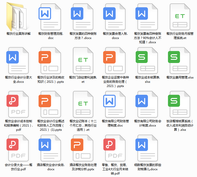Select the 餐饮财务管理流程.doc file icon
The width and height of the screenshot is (197, 177).
pyautogui.click(x=50, y=17)
